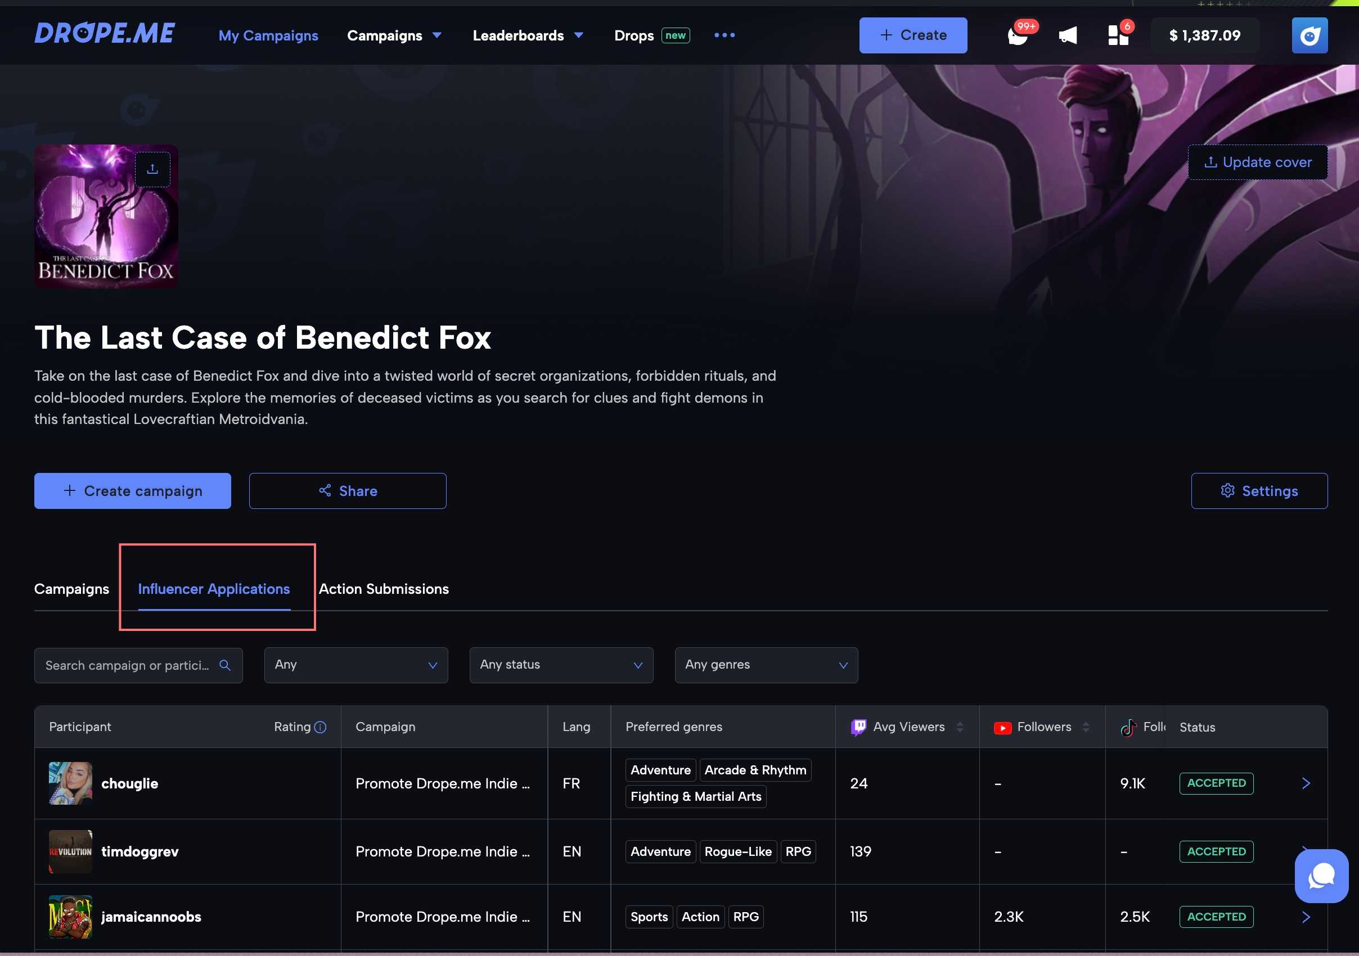Click the Create campaign button
Viewport: 1359px width, 956px height.
coord(133,490)
